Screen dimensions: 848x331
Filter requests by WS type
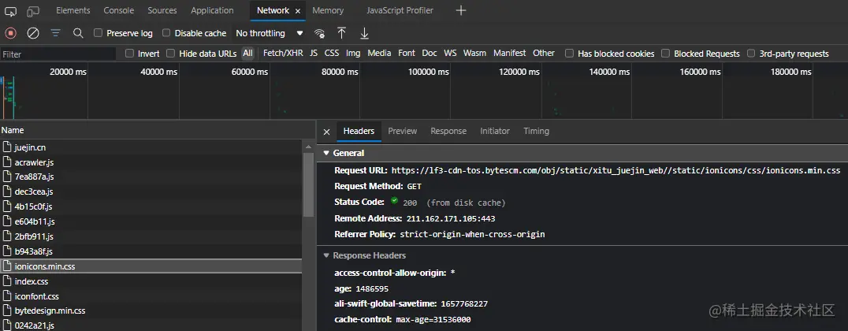(x=450, y=53)
